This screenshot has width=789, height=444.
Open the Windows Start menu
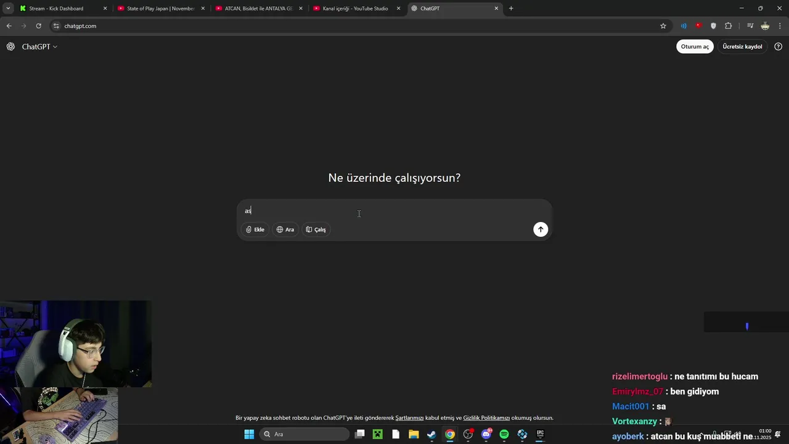point(249,434)
